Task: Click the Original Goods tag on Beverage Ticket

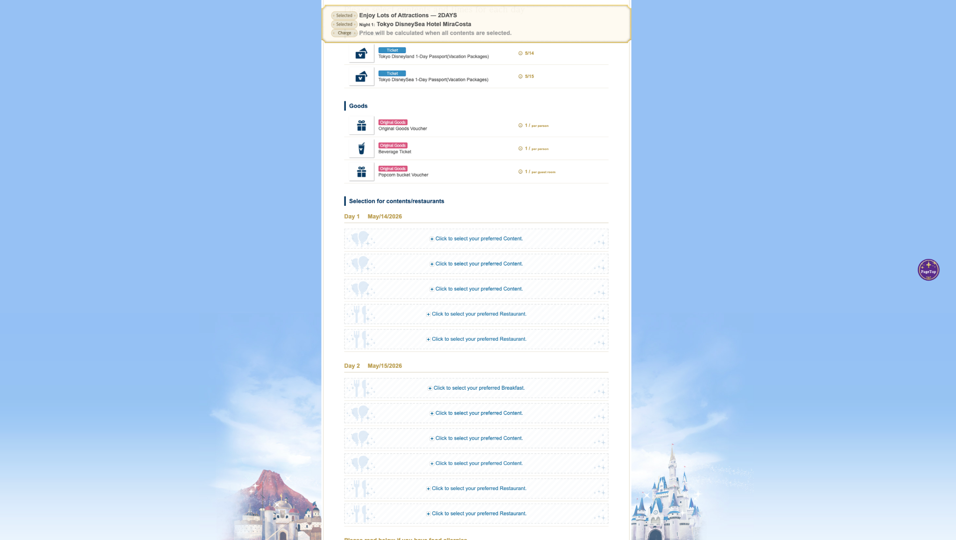Action: (x=393, y=146)
